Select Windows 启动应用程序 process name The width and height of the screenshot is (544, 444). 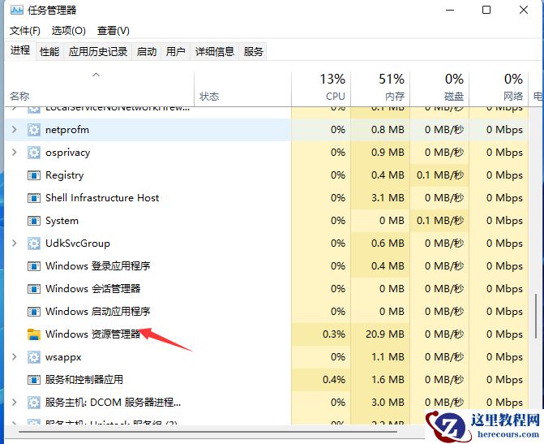(98, 311)
